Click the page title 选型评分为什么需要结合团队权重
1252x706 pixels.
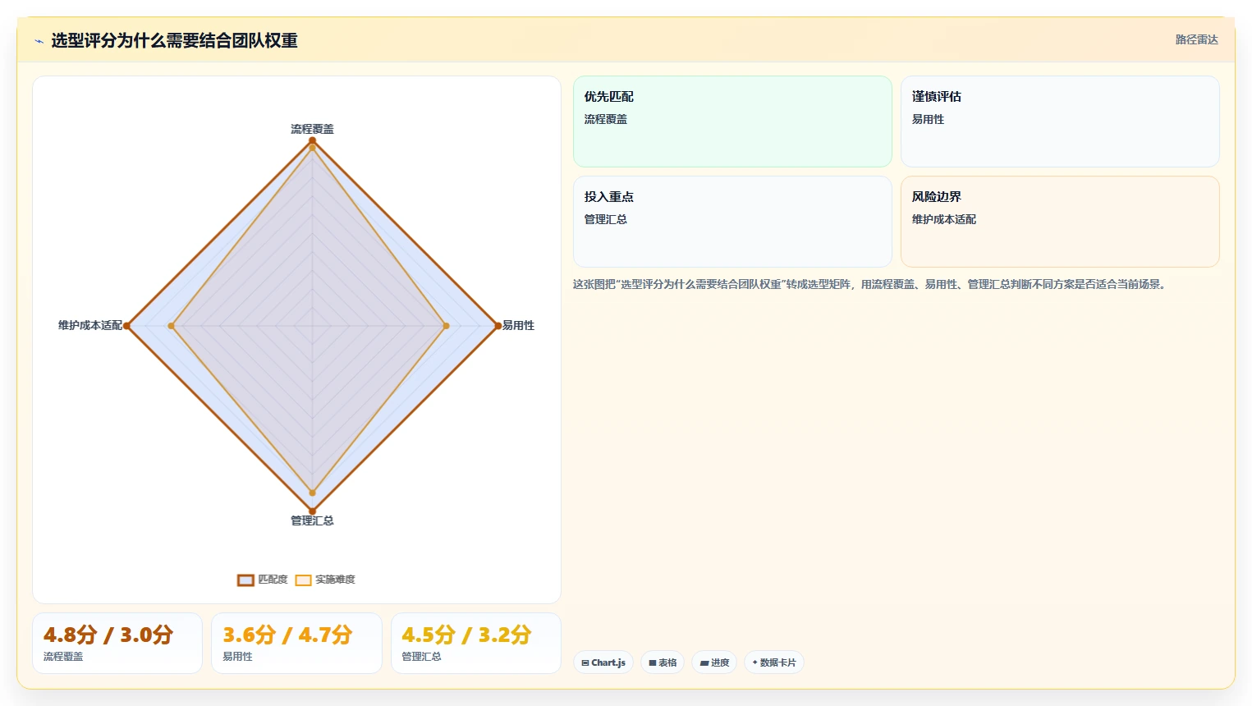pyautogui.click(x=174, y=41)
